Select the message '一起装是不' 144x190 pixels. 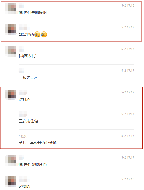(28, 78)
